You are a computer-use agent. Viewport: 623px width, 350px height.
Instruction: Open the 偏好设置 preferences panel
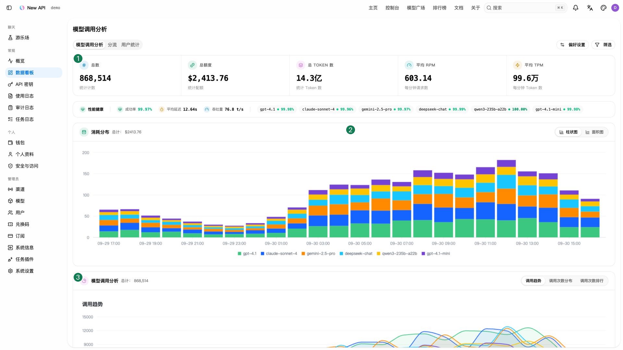[x=573, y=45]
